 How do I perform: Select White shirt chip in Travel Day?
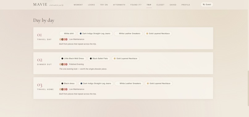68,33
